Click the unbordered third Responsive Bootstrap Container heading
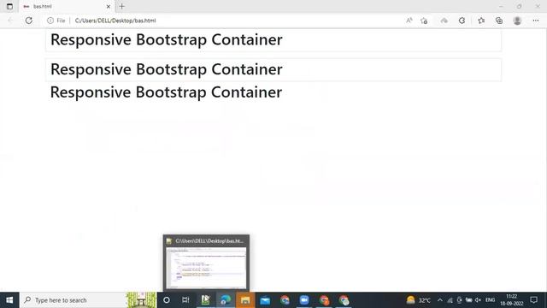 166,92
